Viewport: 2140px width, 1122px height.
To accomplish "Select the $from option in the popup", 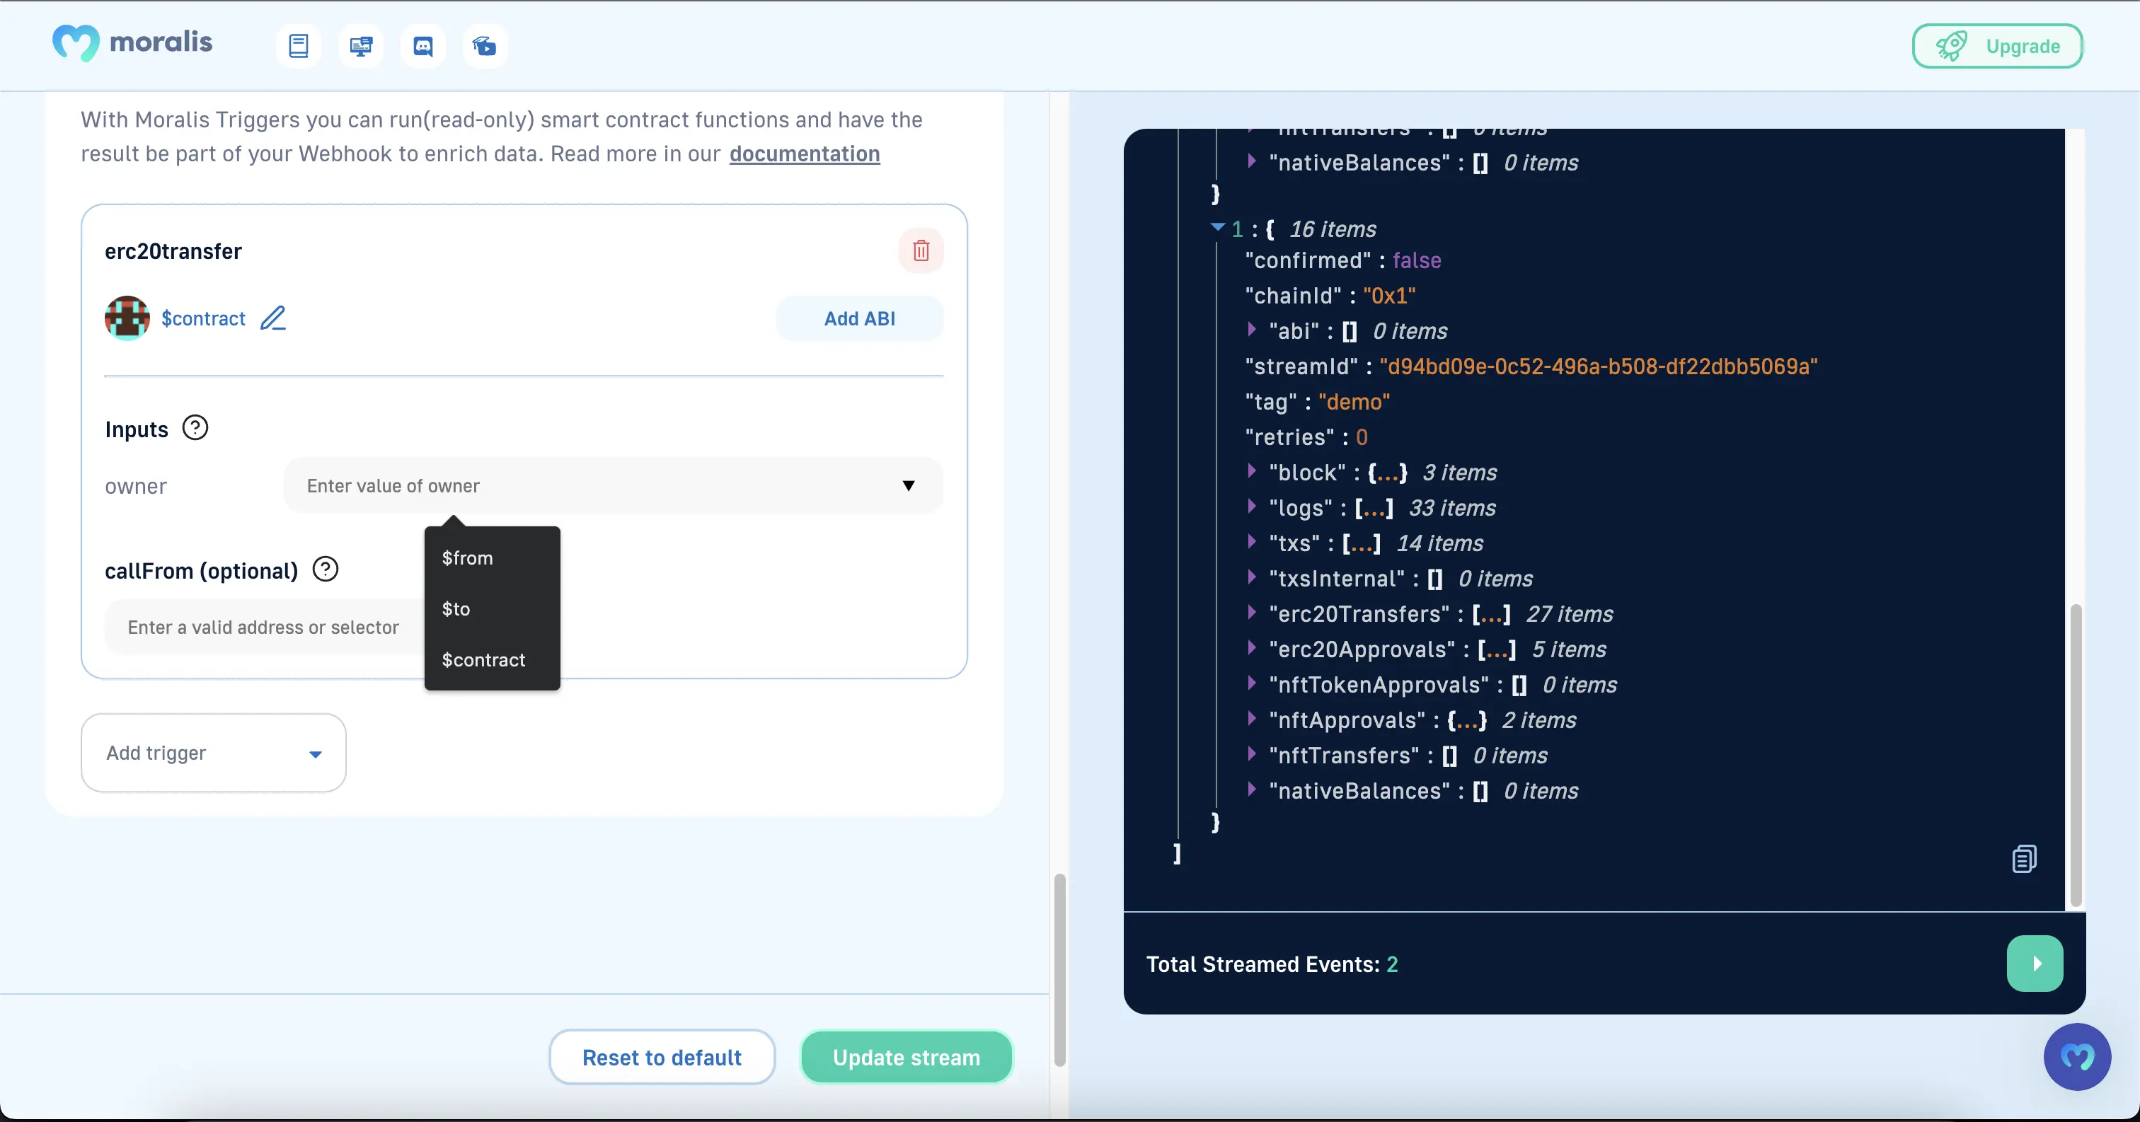I will click(x=468, y=558).
